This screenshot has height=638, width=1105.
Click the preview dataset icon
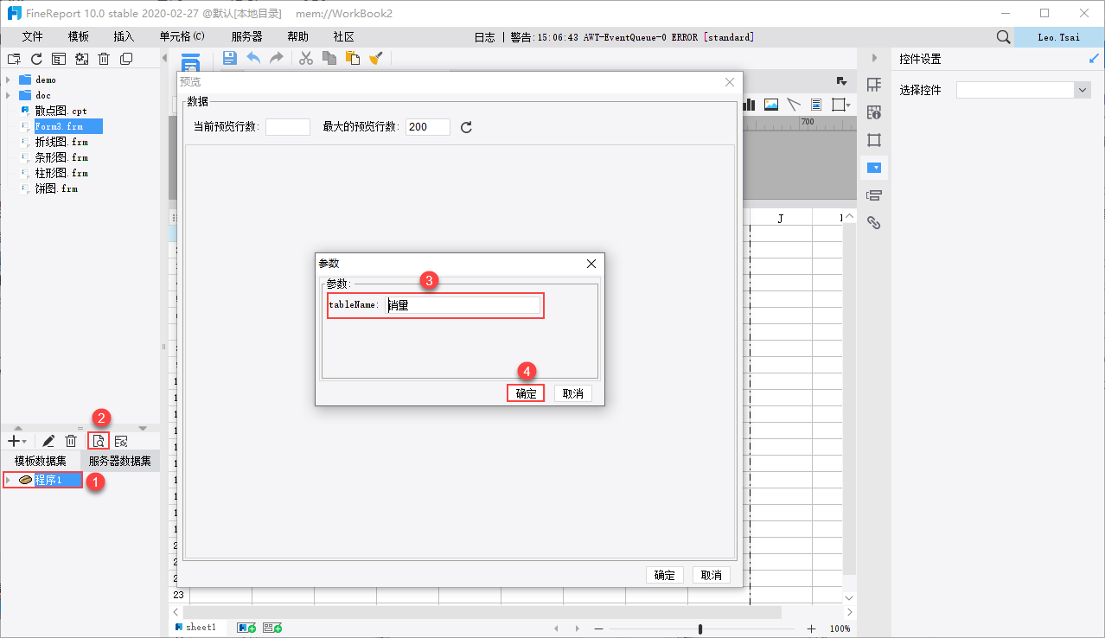pyautogui.click(x=99, y=441)
